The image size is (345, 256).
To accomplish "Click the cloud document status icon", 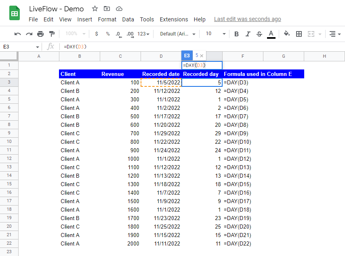I will pos(119,8).
